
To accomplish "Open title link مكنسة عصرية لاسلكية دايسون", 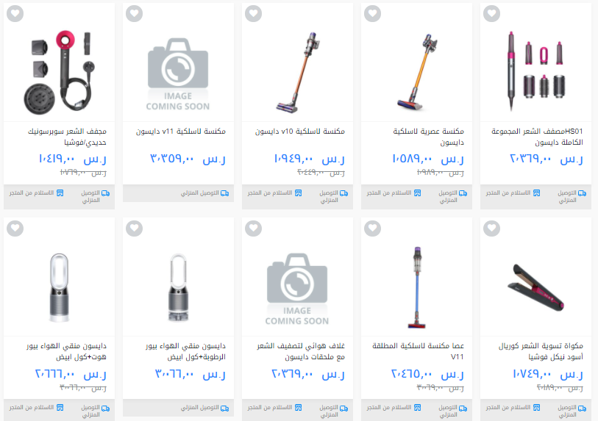I will (x=429, y=137).
